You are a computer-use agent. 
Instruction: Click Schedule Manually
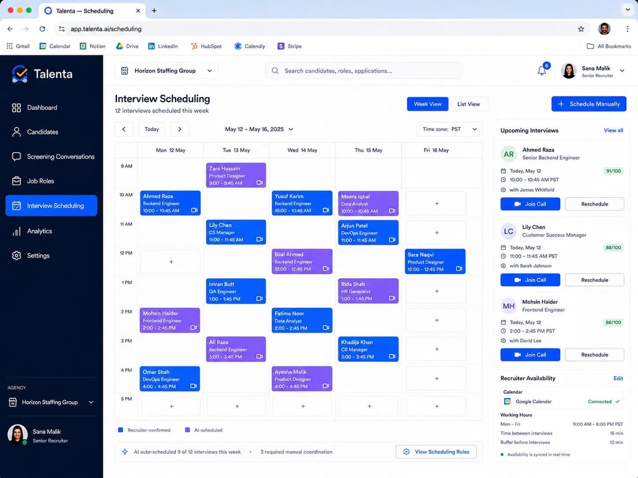tap(589, 104)
